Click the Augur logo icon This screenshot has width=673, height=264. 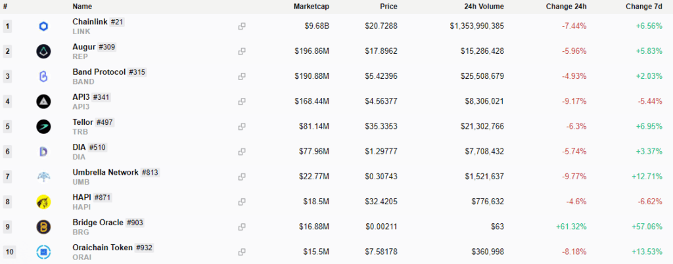point(43,51)
